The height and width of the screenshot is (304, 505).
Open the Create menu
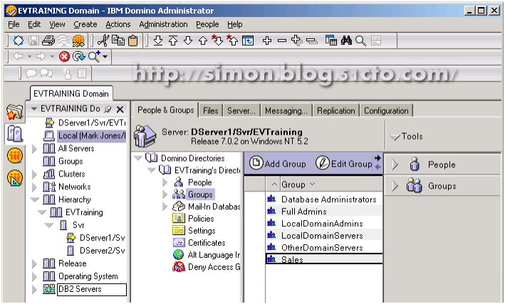(85, 24)
